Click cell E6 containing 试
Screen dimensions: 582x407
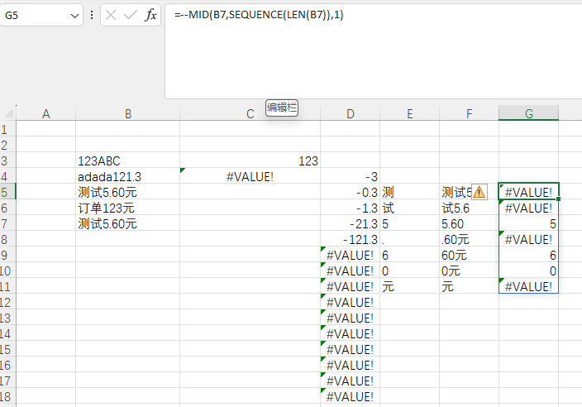409,208
